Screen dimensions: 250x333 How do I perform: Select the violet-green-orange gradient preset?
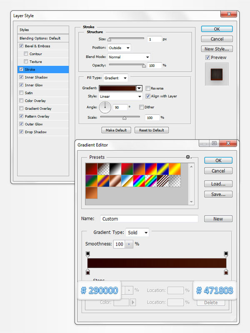[x=91, y=181]
